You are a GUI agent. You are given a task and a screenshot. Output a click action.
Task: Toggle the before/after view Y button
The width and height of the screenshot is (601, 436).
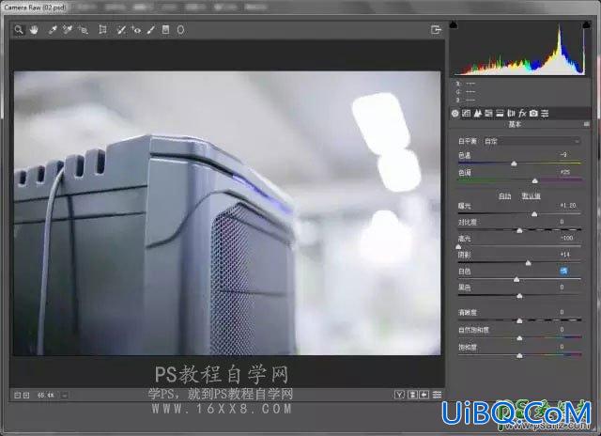click(x=399, y=395)
